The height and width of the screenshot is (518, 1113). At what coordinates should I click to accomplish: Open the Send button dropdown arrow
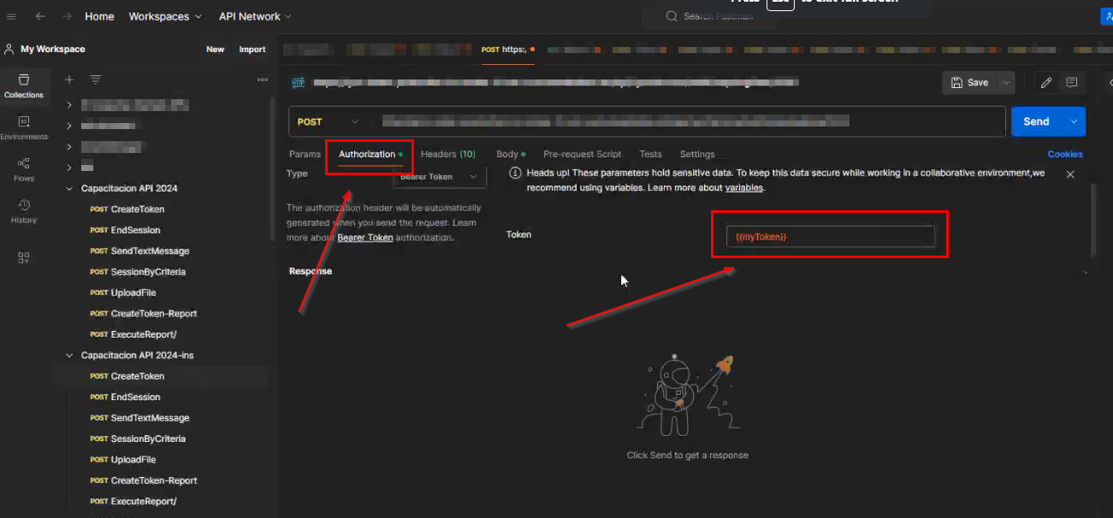(x=1074, y=121)
